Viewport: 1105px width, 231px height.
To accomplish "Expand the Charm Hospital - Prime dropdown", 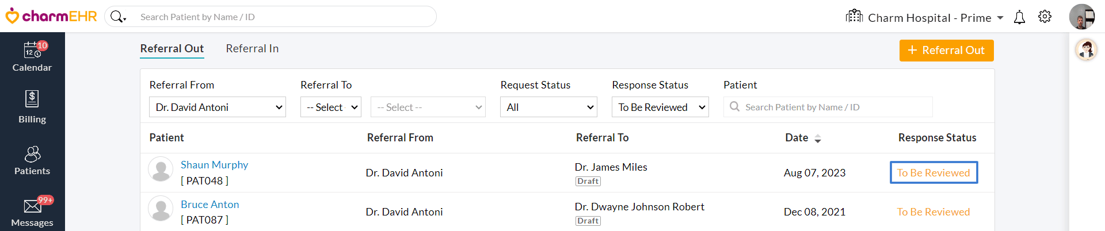I will click(x=1000, y=18).
